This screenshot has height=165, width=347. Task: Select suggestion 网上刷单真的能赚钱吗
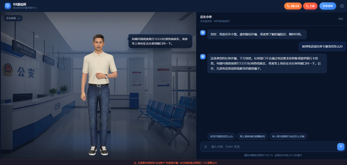tap(252, 136)
